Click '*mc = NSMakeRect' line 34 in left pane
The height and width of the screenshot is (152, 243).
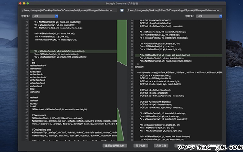click(x=52, y=37)
